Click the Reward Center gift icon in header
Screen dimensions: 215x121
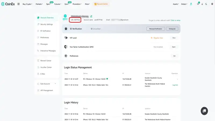[x=95, y=4]
